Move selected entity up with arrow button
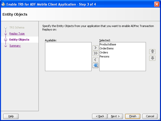Screen dimensions: 161x121 pyautogui.click(x=152, y=52)
